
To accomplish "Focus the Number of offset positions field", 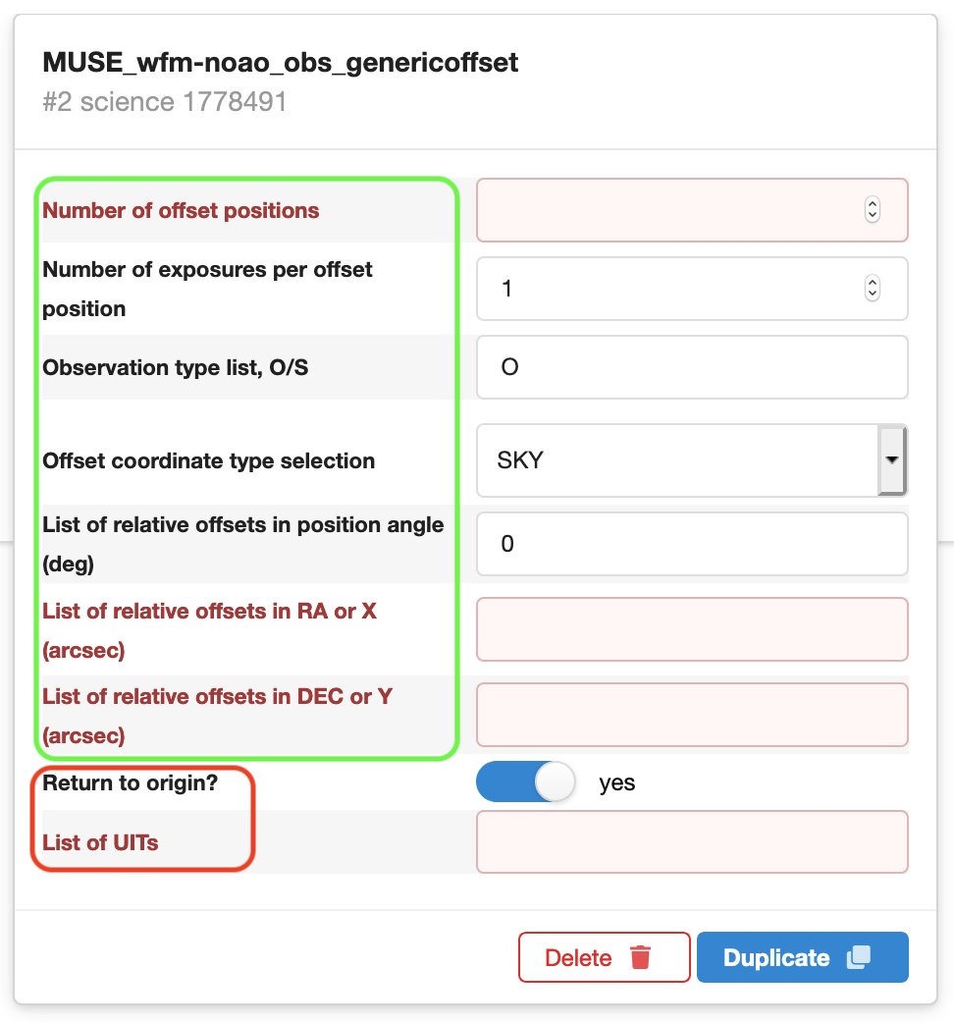I will click(692, 210).
